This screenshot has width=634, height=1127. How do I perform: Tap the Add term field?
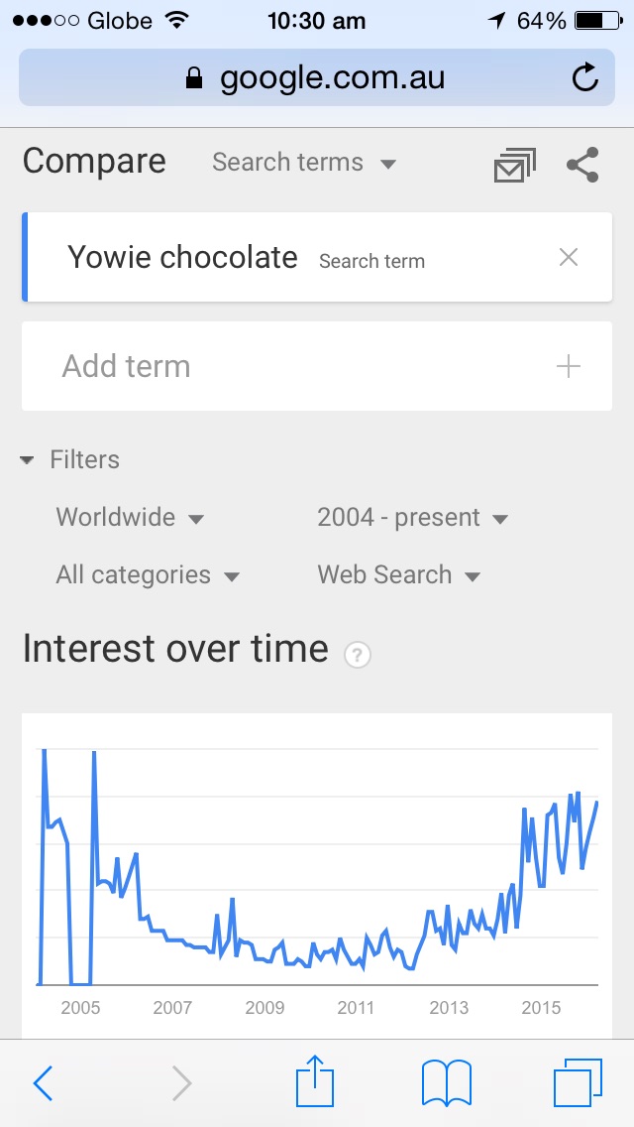(317, 366)
